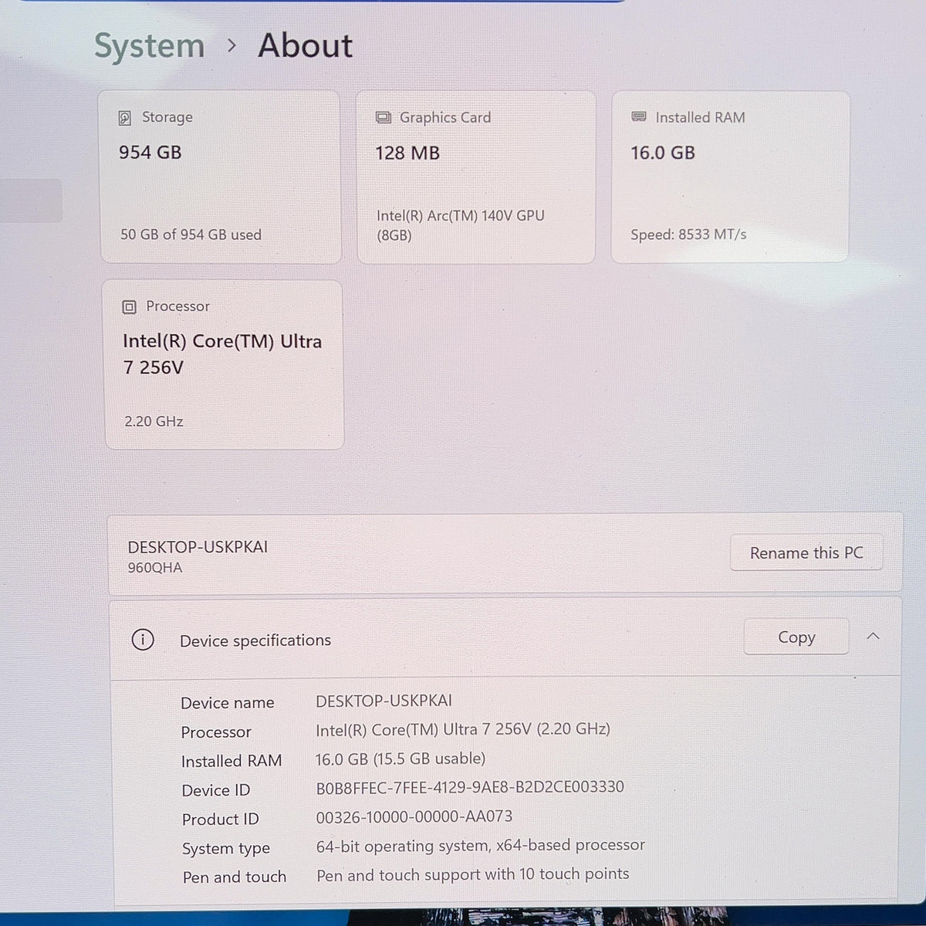Click the Storage drive icon
The width and height of the screenshot is (926, 926).
click(x=125, y=117)
